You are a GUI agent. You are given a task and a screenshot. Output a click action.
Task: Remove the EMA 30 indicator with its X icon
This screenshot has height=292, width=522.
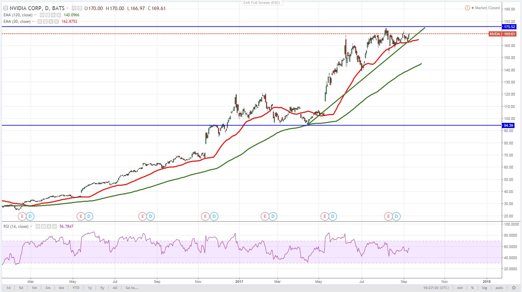click(56, 22)
